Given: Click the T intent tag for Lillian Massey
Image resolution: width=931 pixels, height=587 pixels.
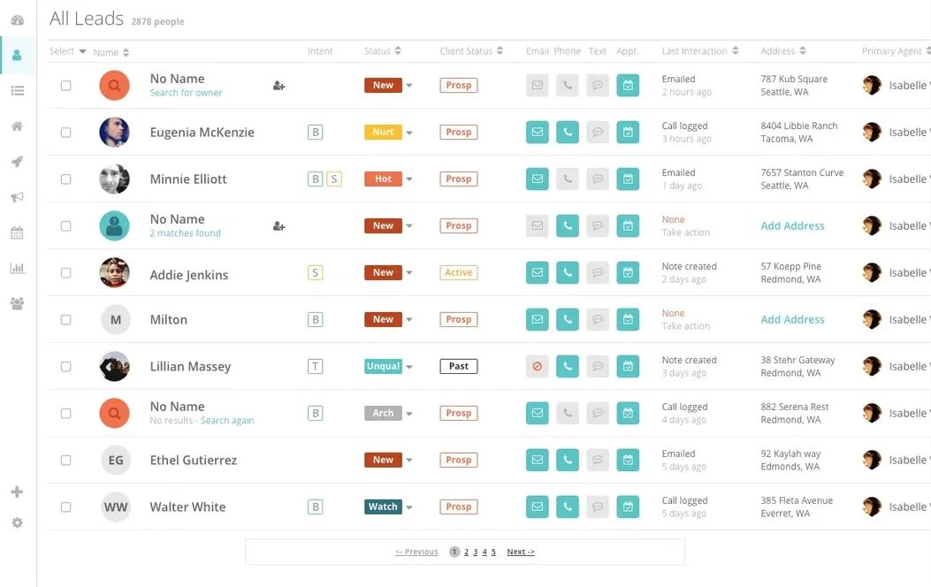Looking at the screenshot, I should [316, 366].
